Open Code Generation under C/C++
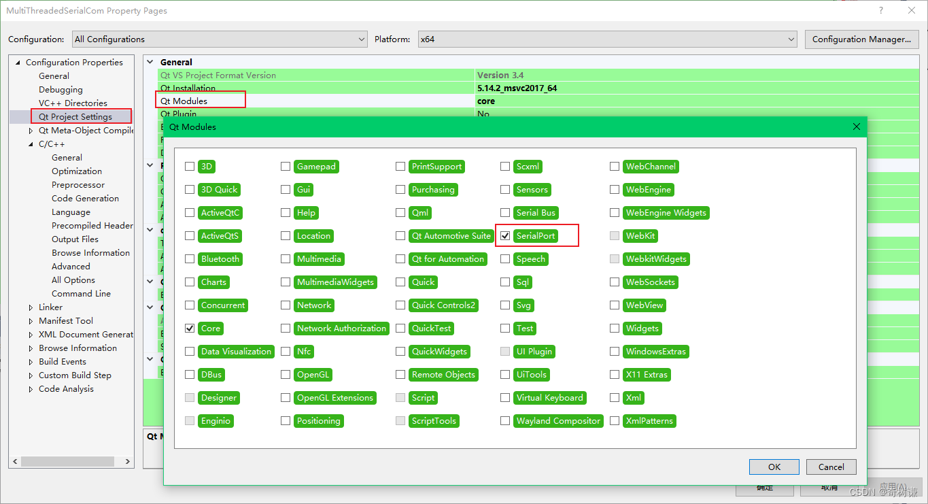 [x=85, y=199]
